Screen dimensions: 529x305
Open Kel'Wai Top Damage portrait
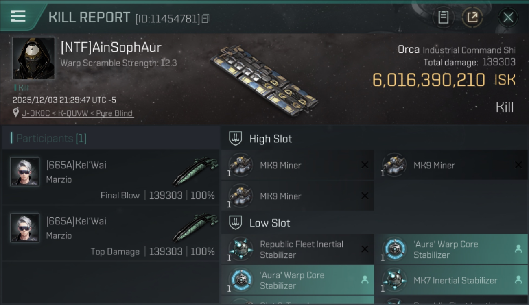pyautogui.click(x=25, y=228)
